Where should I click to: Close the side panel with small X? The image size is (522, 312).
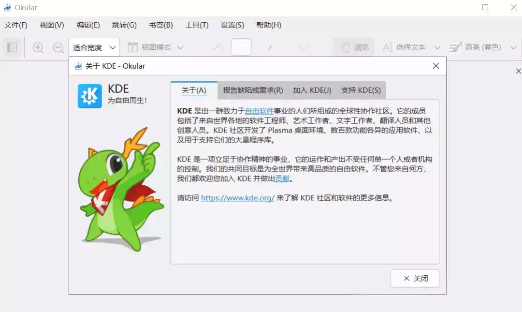click(518, 71)
